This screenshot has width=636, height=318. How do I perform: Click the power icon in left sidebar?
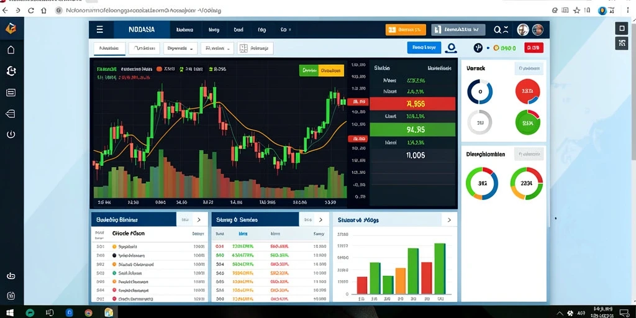(x=11, y=135)
